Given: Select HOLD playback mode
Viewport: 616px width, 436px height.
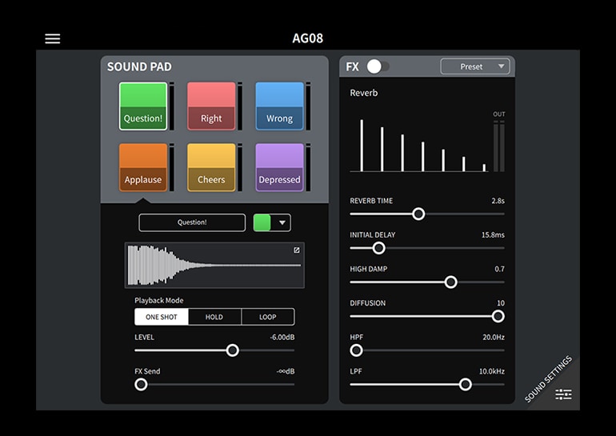Looking at the screenshot, I should tap(214, 317).
